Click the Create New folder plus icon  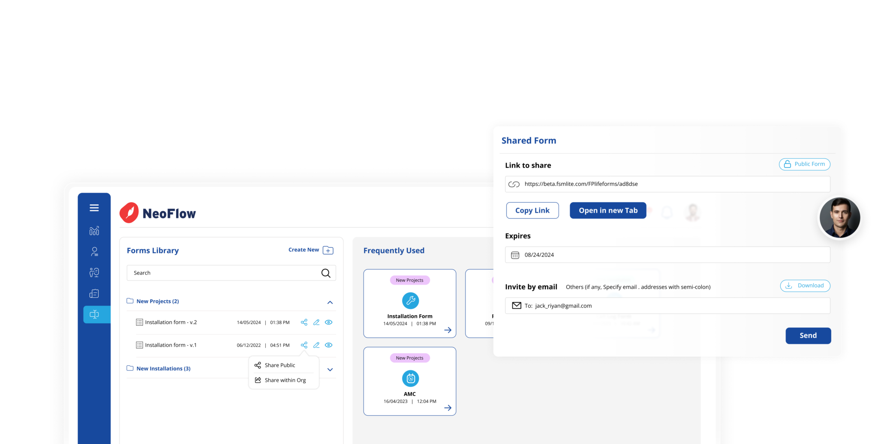tap(328, 250)
